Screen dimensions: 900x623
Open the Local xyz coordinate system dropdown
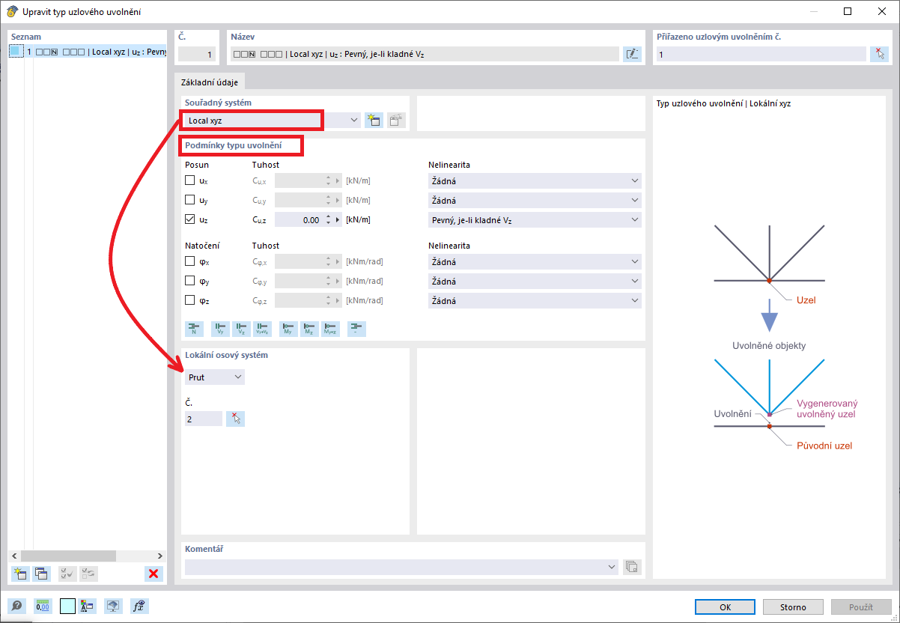tap(273, 120)
